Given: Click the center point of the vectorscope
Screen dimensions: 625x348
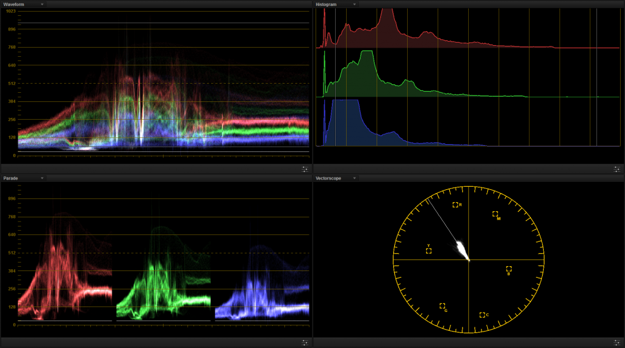Looking at the screenshot, I should [x=469, y=260].
